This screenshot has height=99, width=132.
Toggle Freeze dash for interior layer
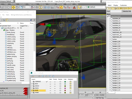pos(55,88)
